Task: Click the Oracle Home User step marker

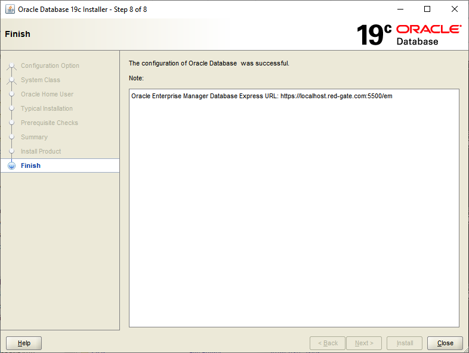Action: pyautogui.click(x=12, y=94)
